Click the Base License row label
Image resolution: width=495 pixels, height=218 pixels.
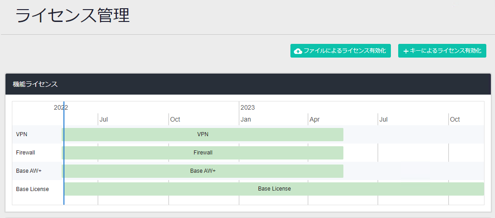(32, 189)
